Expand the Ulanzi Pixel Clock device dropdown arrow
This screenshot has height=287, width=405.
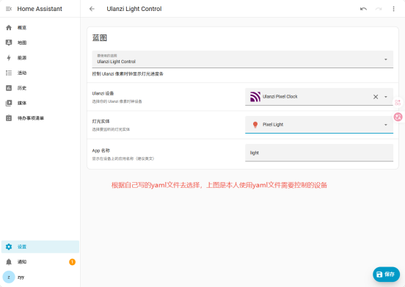click(386, 97)
